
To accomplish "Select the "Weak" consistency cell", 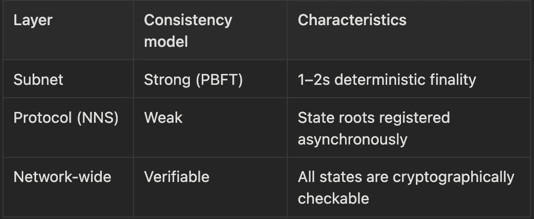I will tap(163, 118).
